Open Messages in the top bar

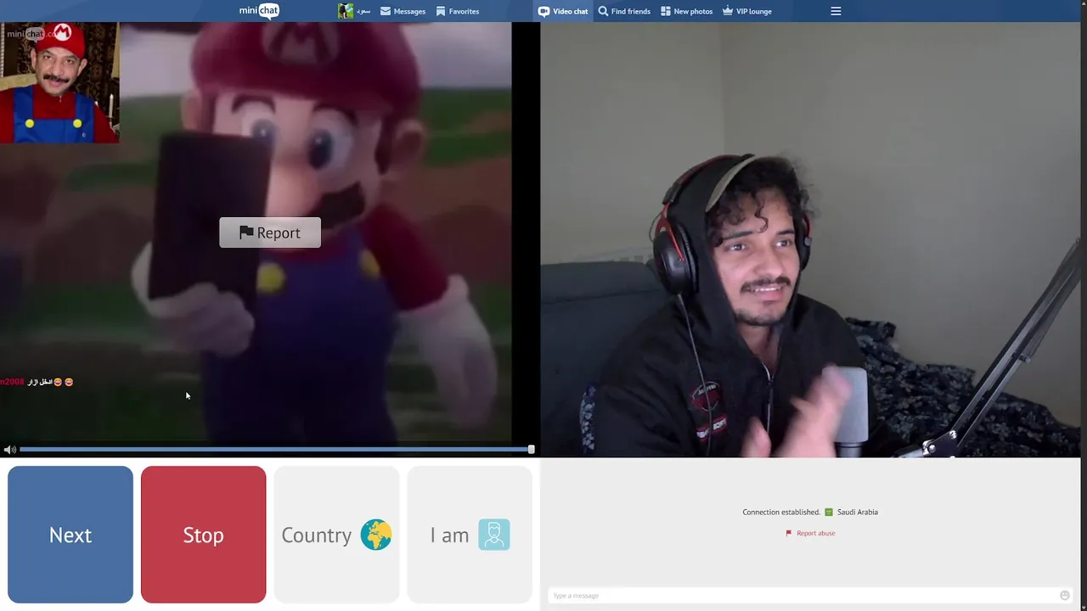coord(403,11)
